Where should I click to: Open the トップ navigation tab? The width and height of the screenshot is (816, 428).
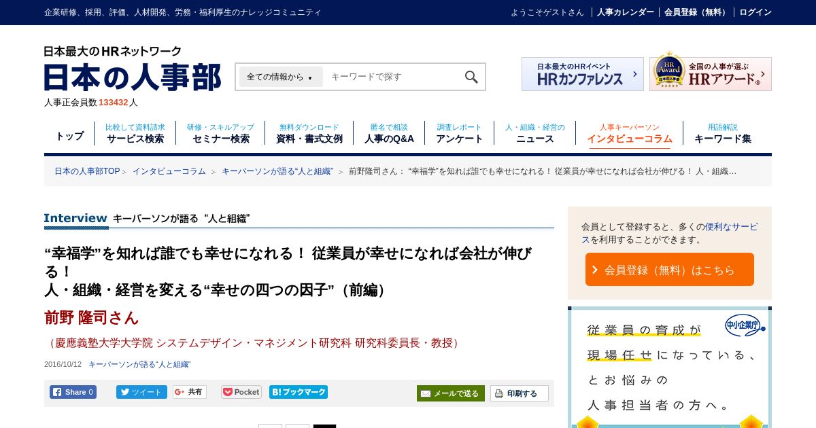69,136
